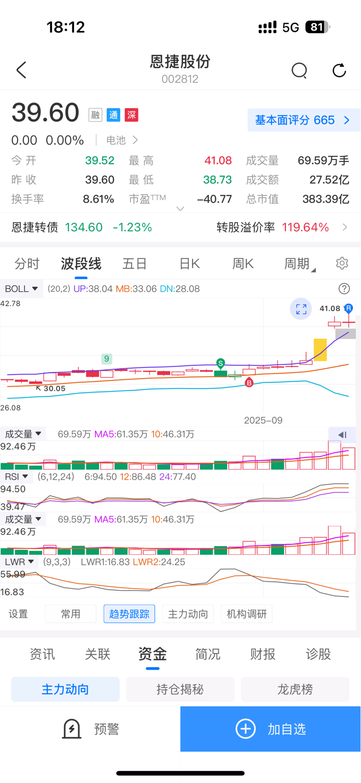This screenshot has width=361, height=783.
Task: Tap the gray price box near latest candle
Action: point(346,334)
